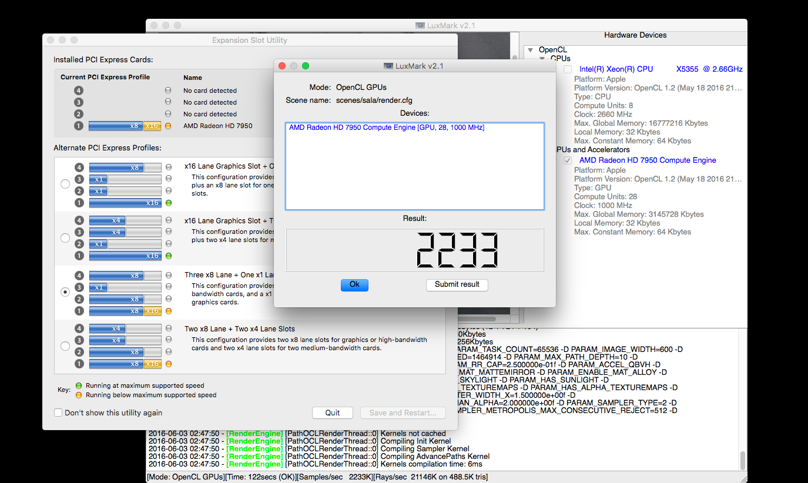Click 'AMD Radeon HD 7950' name in installed cards
Screen dimensions: 808x483
pos(218,126)
